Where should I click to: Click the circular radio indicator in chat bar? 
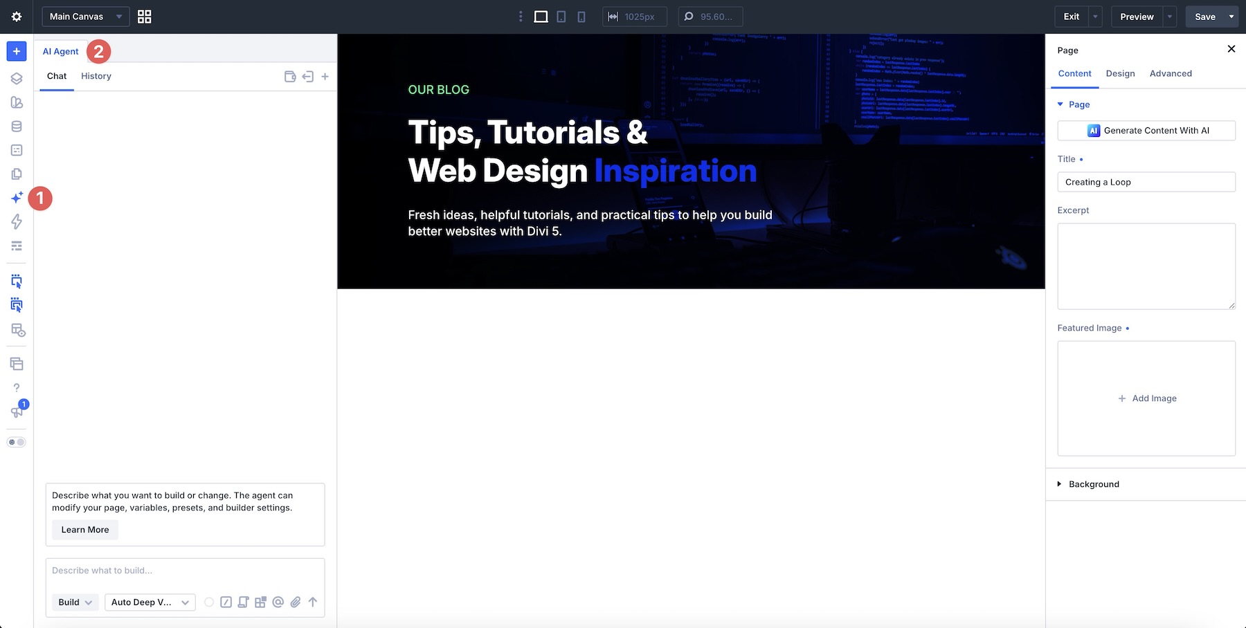(x=209, y=602)
